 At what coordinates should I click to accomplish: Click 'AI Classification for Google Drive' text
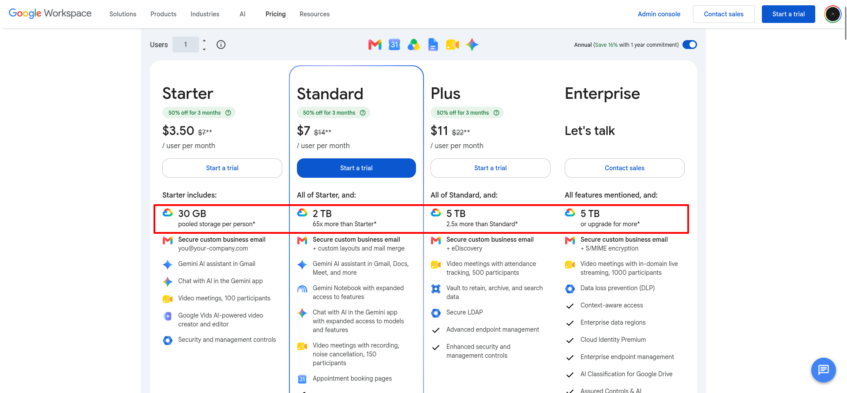click(626, 374)
